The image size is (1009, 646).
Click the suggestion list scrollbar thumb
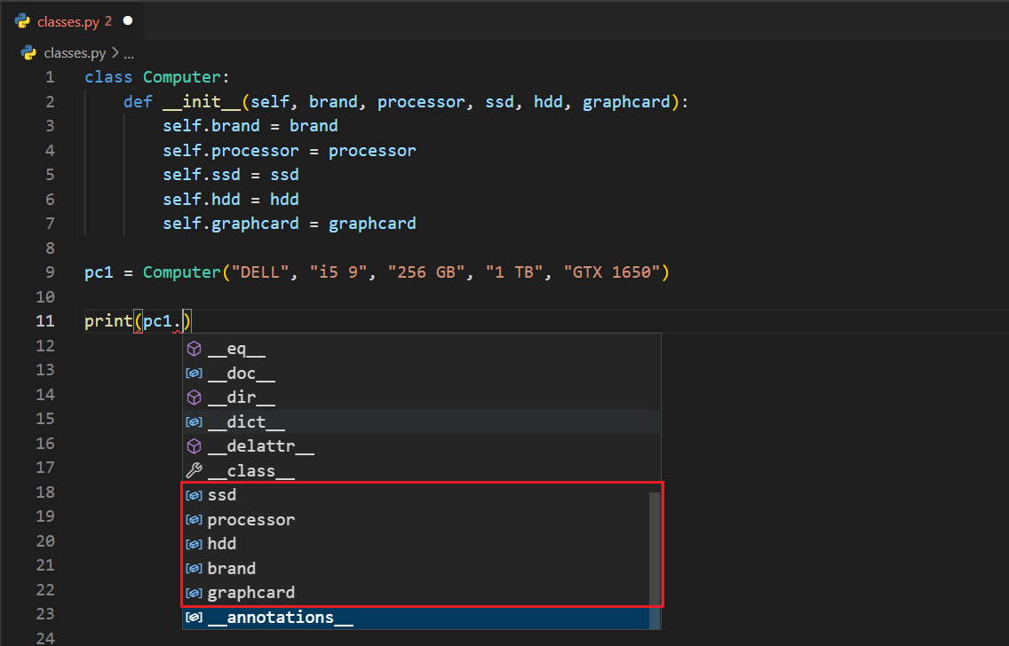(655, 546)
